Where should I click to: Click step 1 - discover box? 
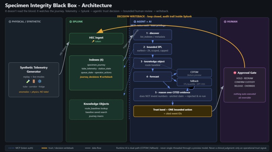click(x=153, y=35)
